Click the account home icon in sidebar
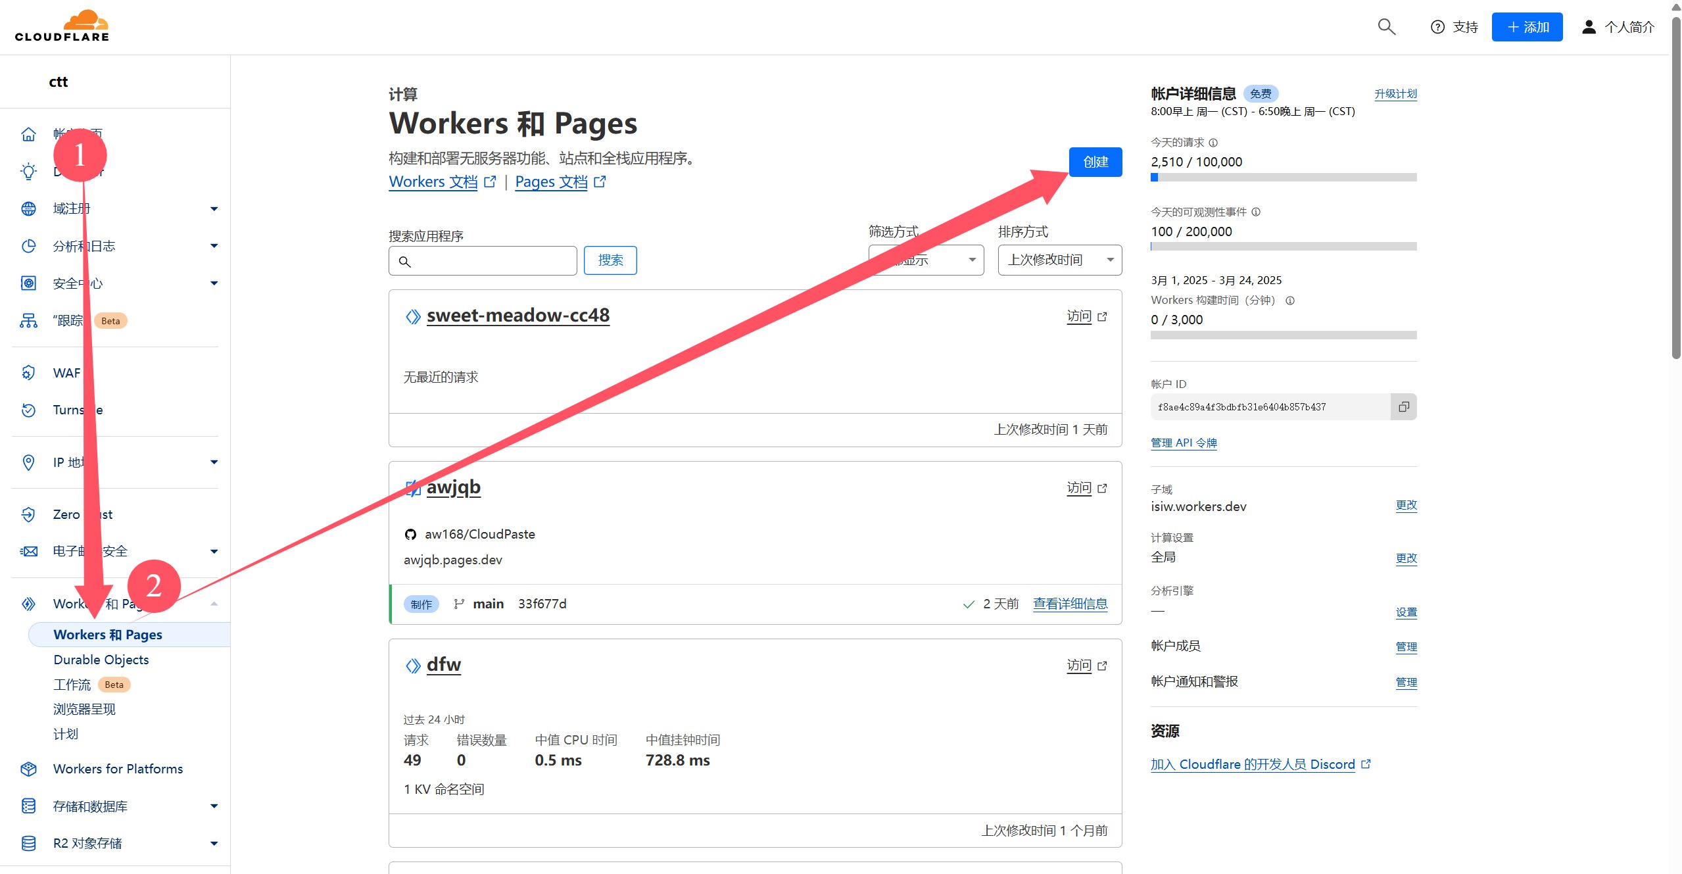Image resolution: width=1682 pixels, height=874 pixels. 28,134
